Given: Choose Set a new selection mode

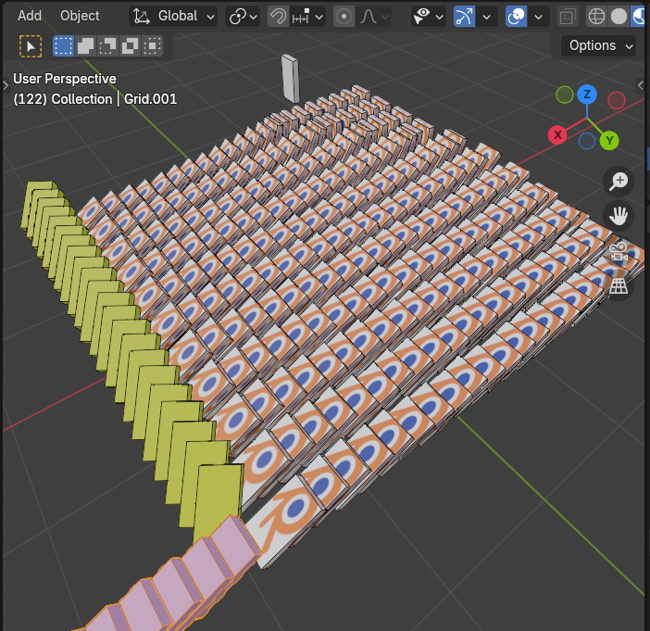Looking at the screenshot, I should [x=63, y=45].
